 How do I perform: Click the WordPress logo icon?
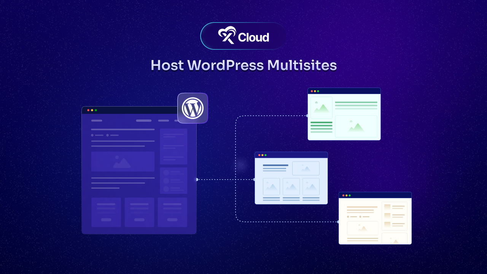pyautogui.click(x=193, y=108)
